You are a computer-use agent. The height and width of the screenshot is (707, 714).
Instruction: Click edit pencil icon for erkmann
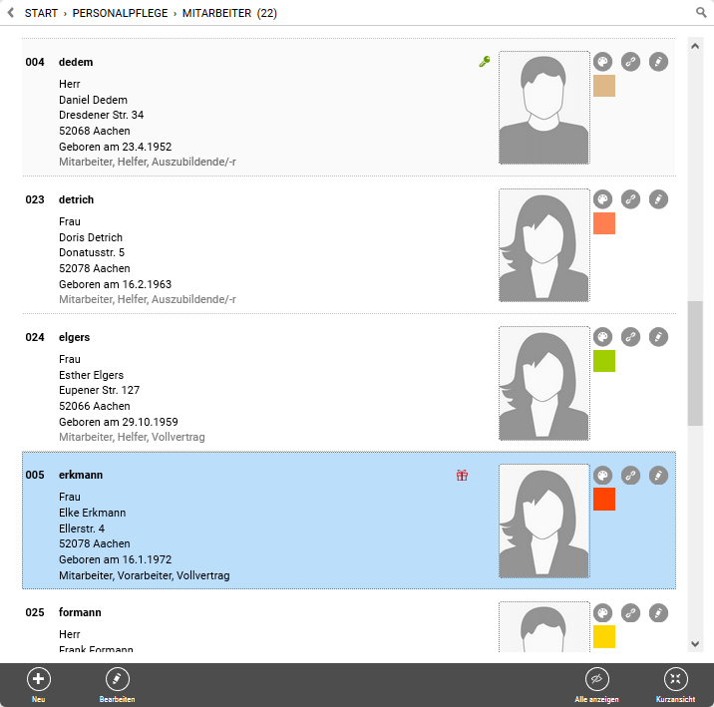point(658,476)
